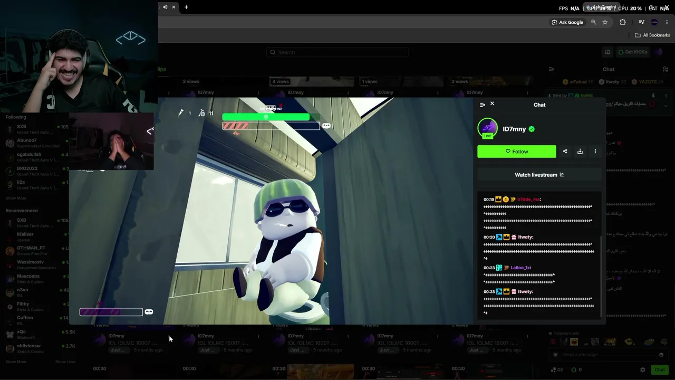
Task: Open the OTHMAN_FF recommended channel
Action: (37, 250)
